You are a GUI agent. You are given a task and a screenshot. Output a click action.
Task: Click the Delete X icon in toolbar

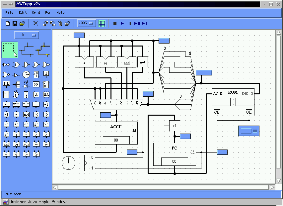(35, 24)
